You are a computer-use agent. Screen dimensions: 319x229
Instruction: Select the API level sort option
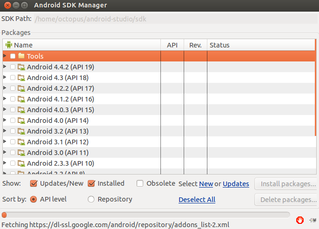click(33, 199)
